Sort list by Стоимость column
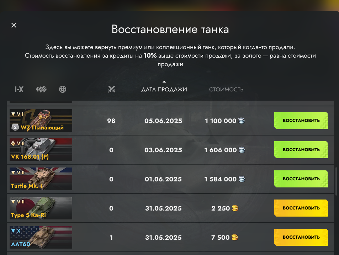 pyautogui.click(x=226, y=90)
